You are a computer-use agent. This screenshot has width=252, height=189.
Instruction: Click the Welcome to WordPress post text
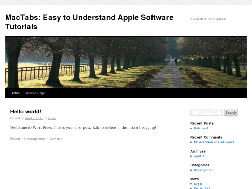pos(83,127)
